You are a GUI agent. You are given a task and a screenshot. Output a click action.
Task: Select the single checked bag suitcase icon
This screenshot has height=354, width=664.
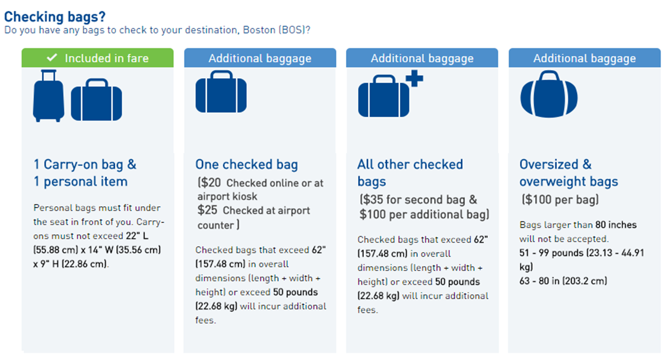pos(221,92)
